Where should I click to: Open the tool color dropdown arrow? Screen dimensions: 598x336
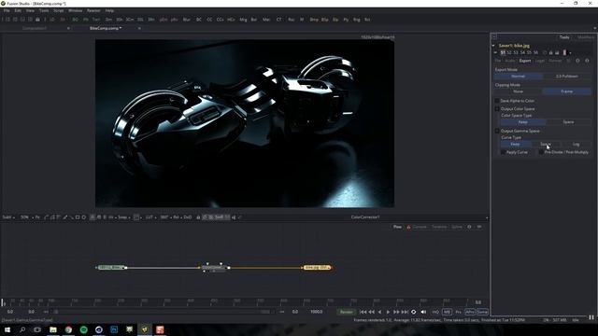point(570,53)
